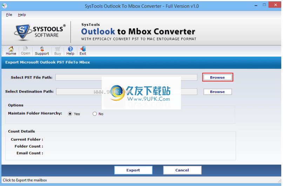283x186 pixels.
Task: Open the Support toolbar icon
Action: tap(42, 51)
